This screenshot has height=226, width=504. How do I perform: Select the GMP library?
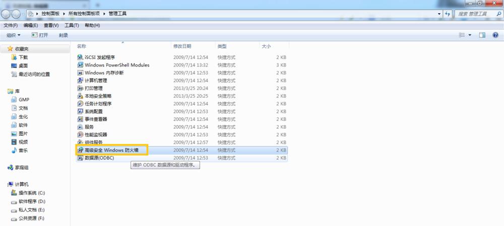[x=24, y=100]
